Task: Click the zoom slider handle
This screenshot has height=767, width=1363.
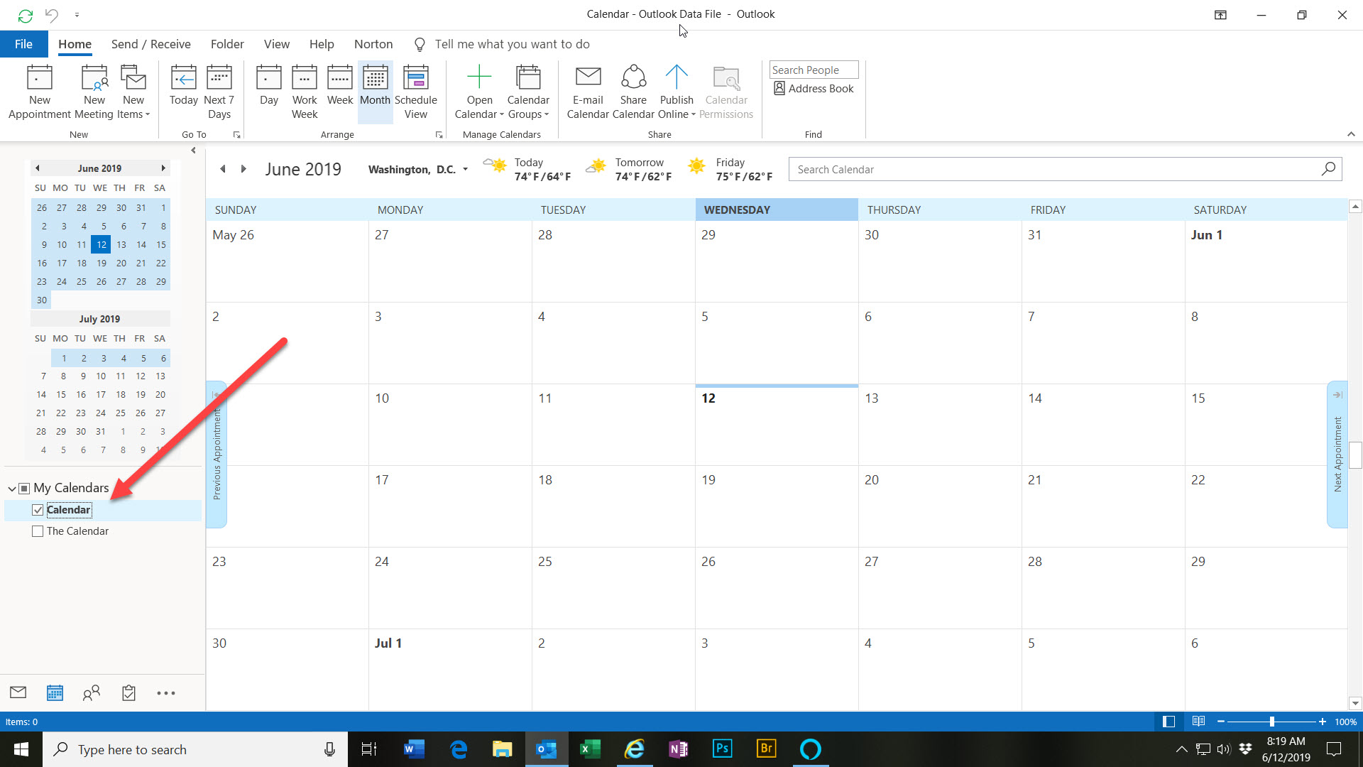Action: (x=1272, y=722)
